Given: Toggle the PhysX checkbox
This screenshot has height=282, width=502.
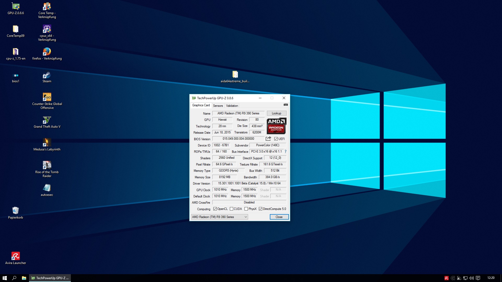Looking at the screenshot, I should click(246, 209).
